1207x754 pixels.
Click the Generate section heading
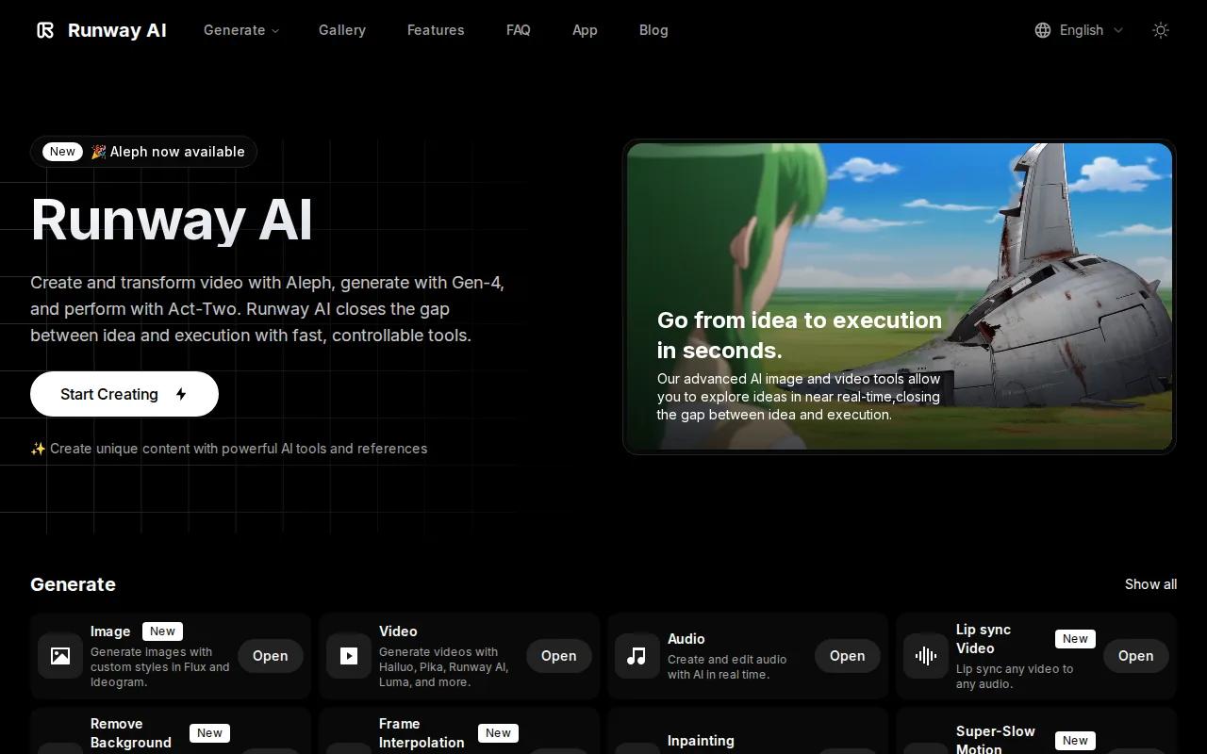tap(73, 584)
